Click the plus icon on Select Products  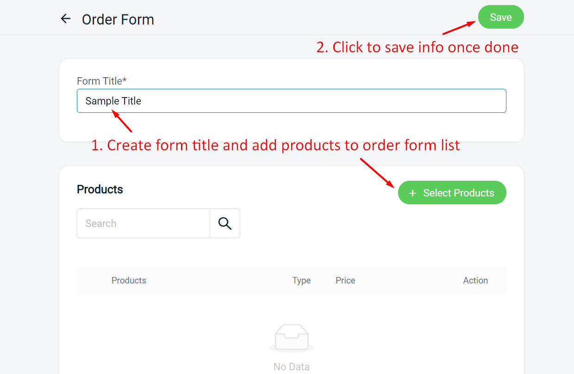[413, 193]
